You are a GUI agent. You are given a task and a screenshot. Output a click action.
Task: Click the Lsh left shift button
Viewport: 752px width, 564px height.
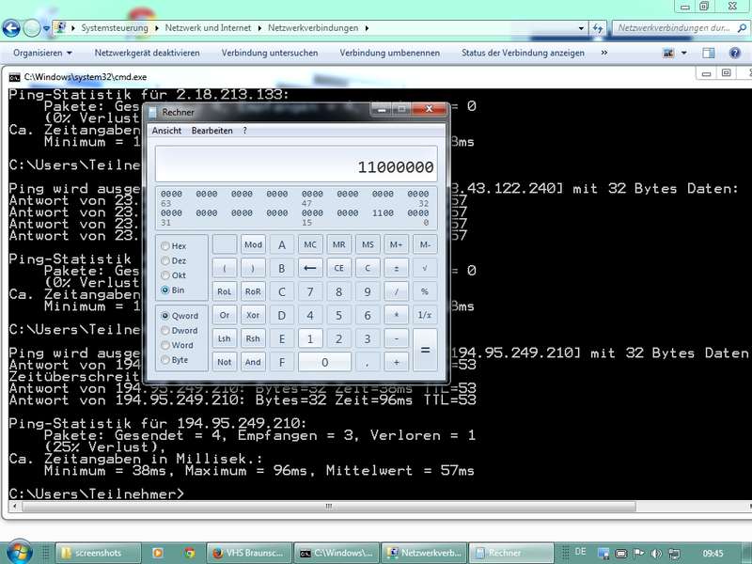click(225, 338)
